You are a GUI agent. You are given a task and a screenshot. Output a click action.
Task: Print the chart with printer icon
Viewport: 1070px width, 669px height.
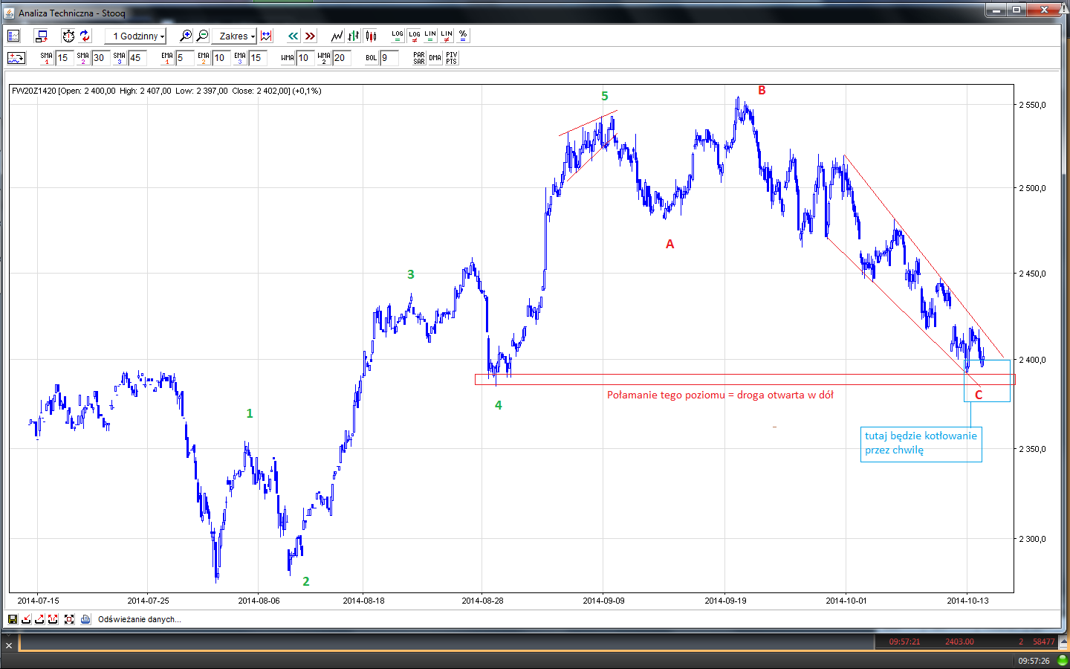[x=85, y=619]
